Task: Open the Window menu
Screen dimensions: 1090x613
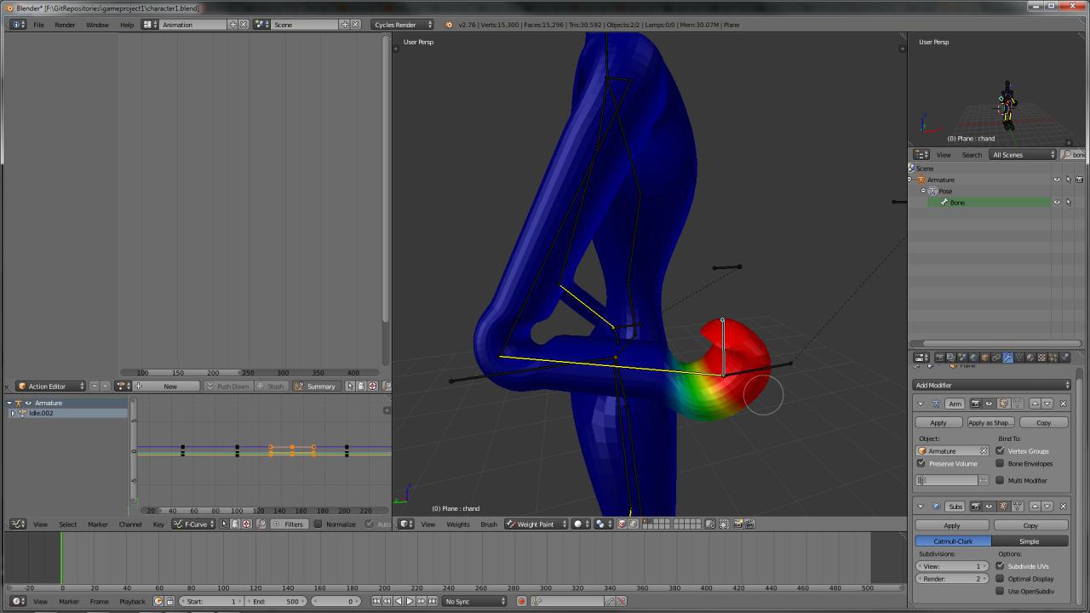Action: tap(97, 25)
